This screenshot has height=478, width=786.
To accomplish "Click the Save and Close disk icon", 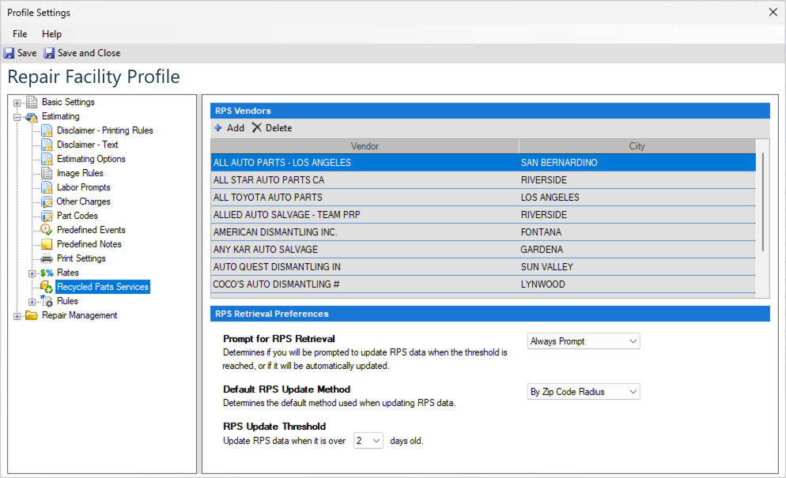I will click(x=49, y=53).
